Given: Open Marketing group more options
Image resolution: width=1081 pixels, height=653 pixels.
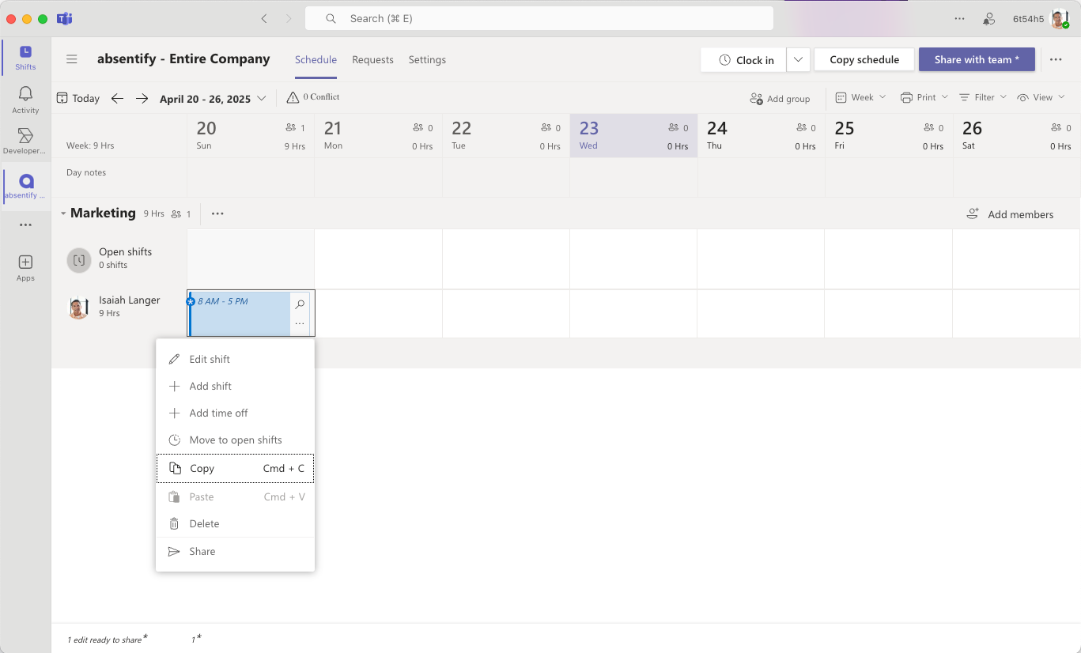Looking at the screenshot, I should [x=217, y=213].
